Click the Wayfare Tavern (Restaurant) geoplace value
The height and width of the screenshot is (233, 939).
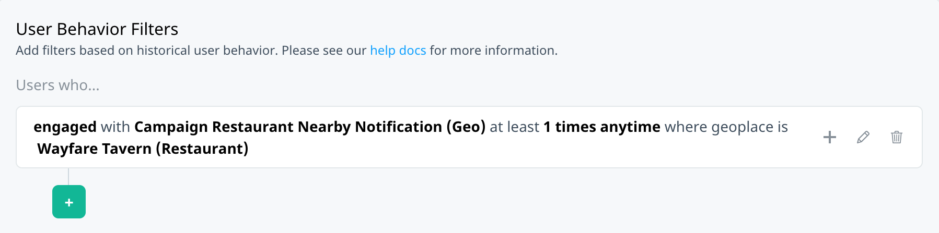(x=143, y=149)
